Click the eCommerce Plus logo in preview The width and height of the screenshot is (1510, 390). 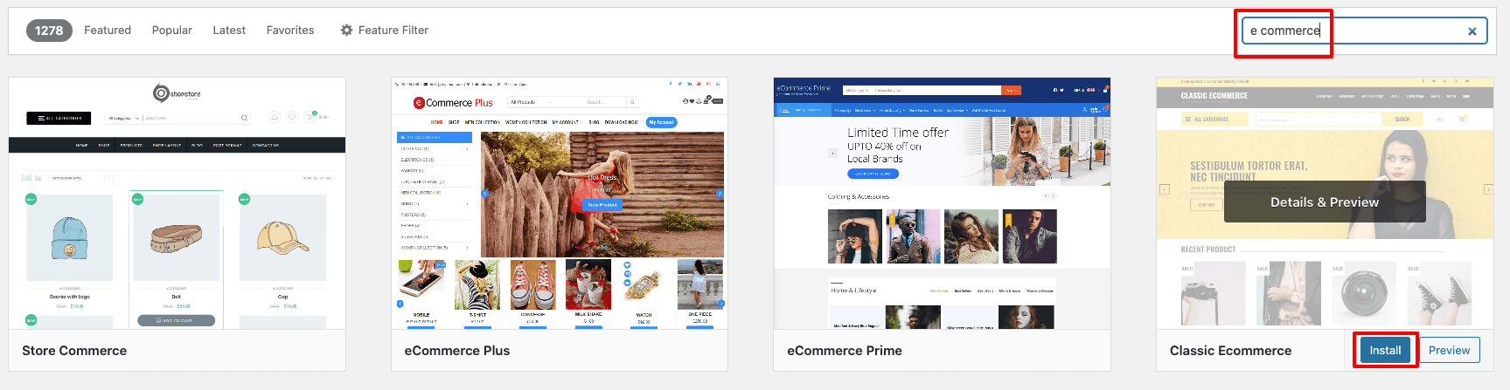tap(453, 103)
